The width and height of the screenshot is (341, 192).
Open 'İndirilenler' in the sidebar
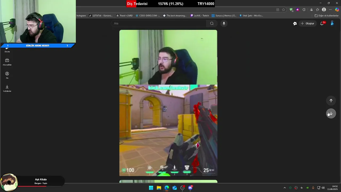click(x=7, y=88)
